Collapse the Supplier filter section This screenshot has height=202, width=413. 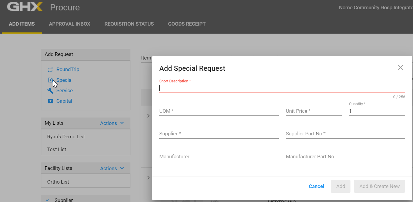pos(47,200)
